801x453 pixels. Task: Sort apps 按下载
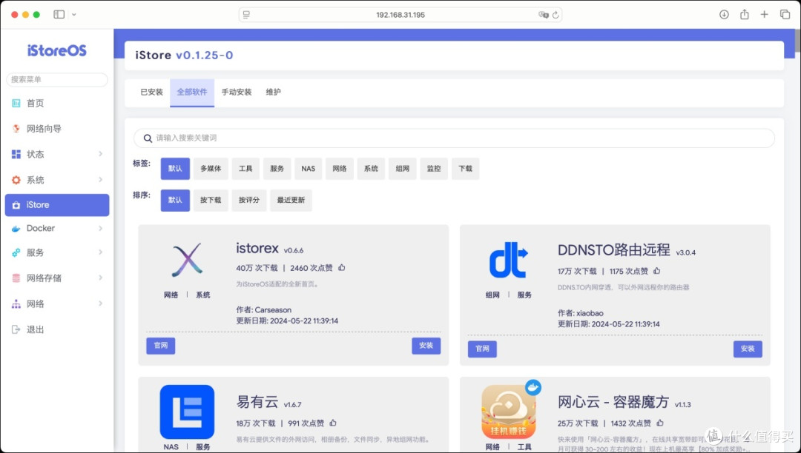tap(211, 201)
